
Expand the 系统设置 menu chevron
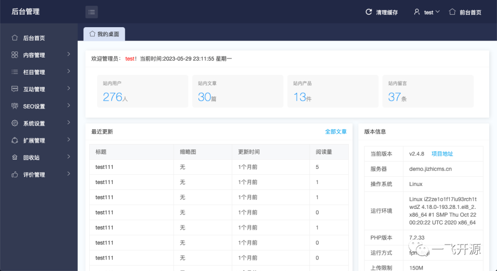coord(69,123)
